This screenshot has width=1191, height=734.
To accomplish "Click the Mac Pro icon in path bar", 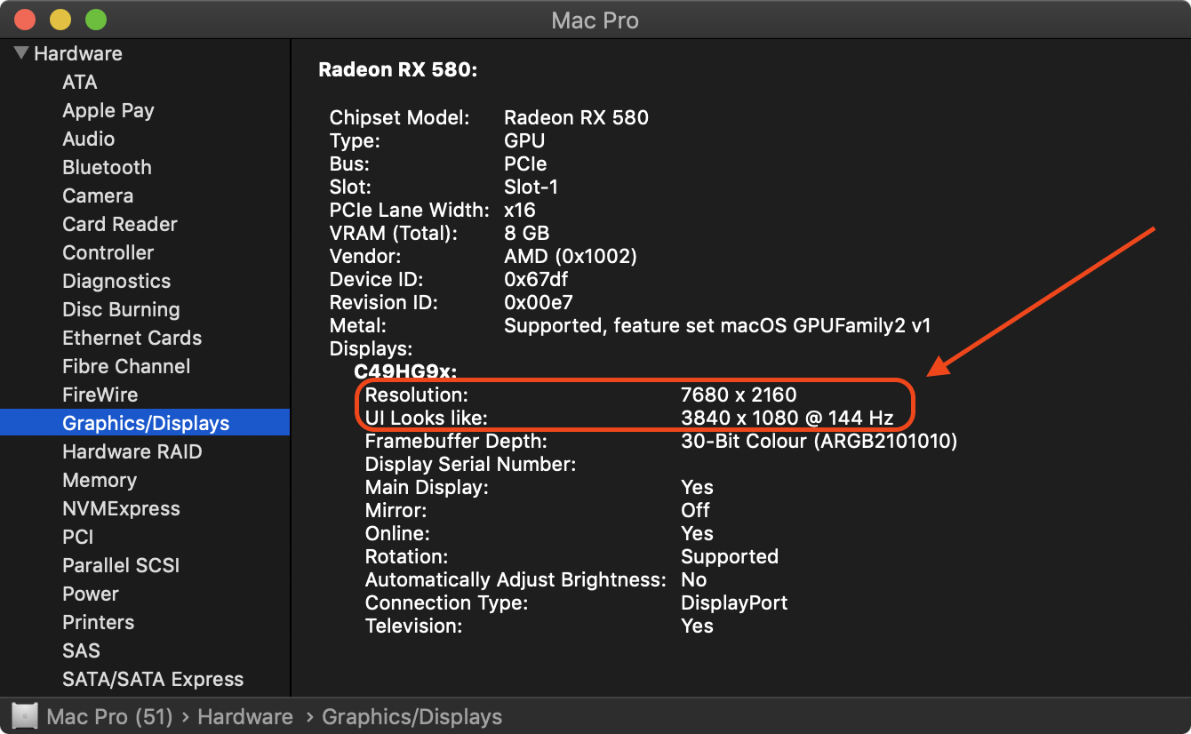I will tap(25, 716).
